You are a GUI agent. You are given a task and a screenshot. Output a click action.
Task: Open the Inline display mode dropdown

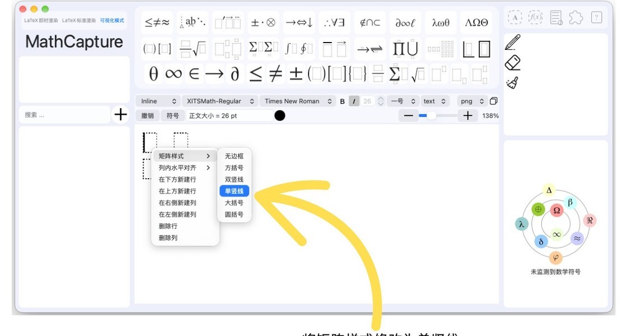[158, 101]
